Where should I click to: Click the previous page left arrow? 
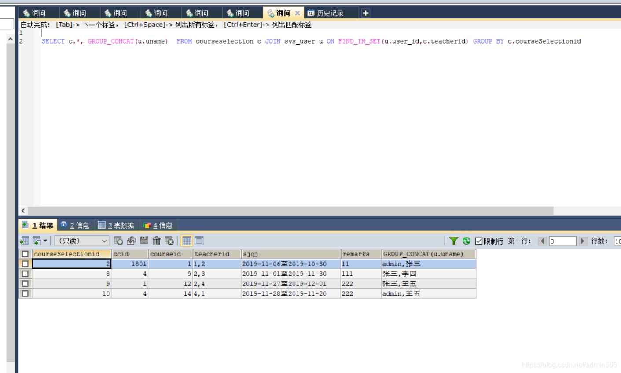tap(542, 241)
